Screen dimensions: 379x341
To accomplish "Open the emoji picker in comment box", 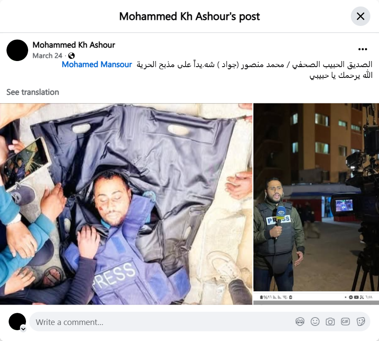I will click(x=315, y=322).
